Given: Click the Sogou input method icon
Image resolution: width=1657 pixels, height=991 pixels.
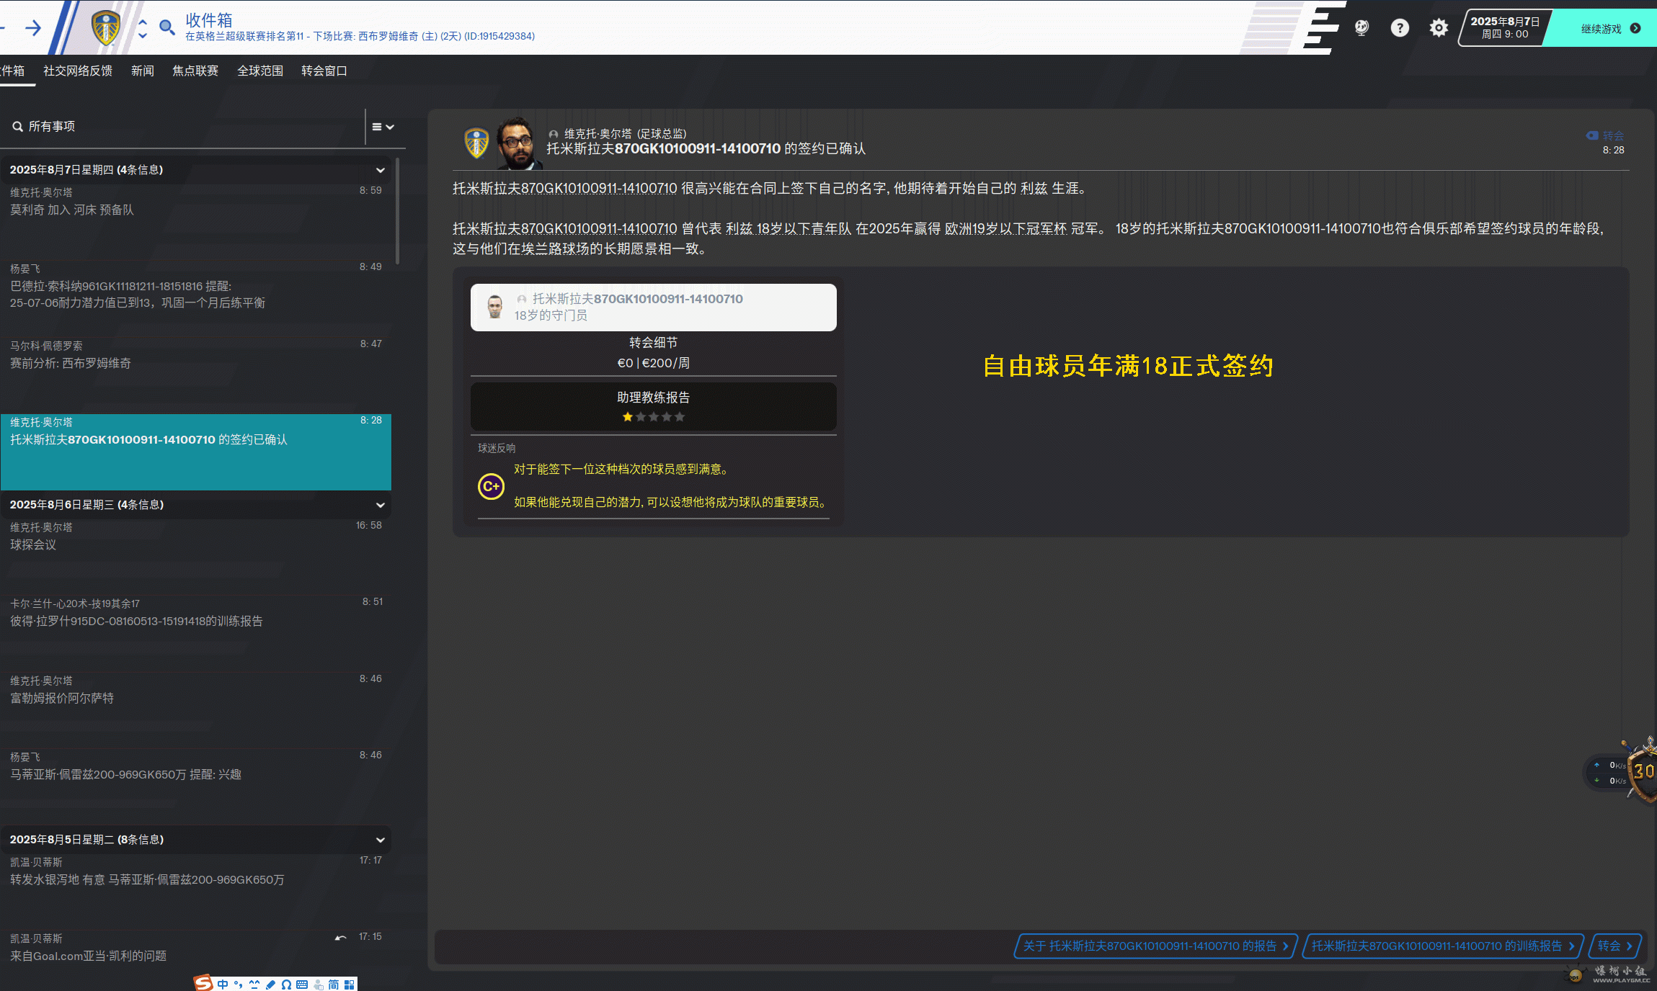Looking at the screenshot, I should [204, 983].
